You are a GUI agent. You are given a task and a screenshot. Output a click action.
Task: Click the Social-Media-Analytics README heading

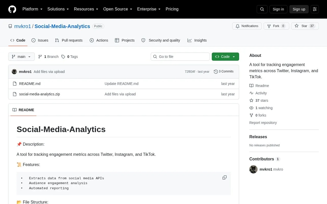tap(61, 129)
